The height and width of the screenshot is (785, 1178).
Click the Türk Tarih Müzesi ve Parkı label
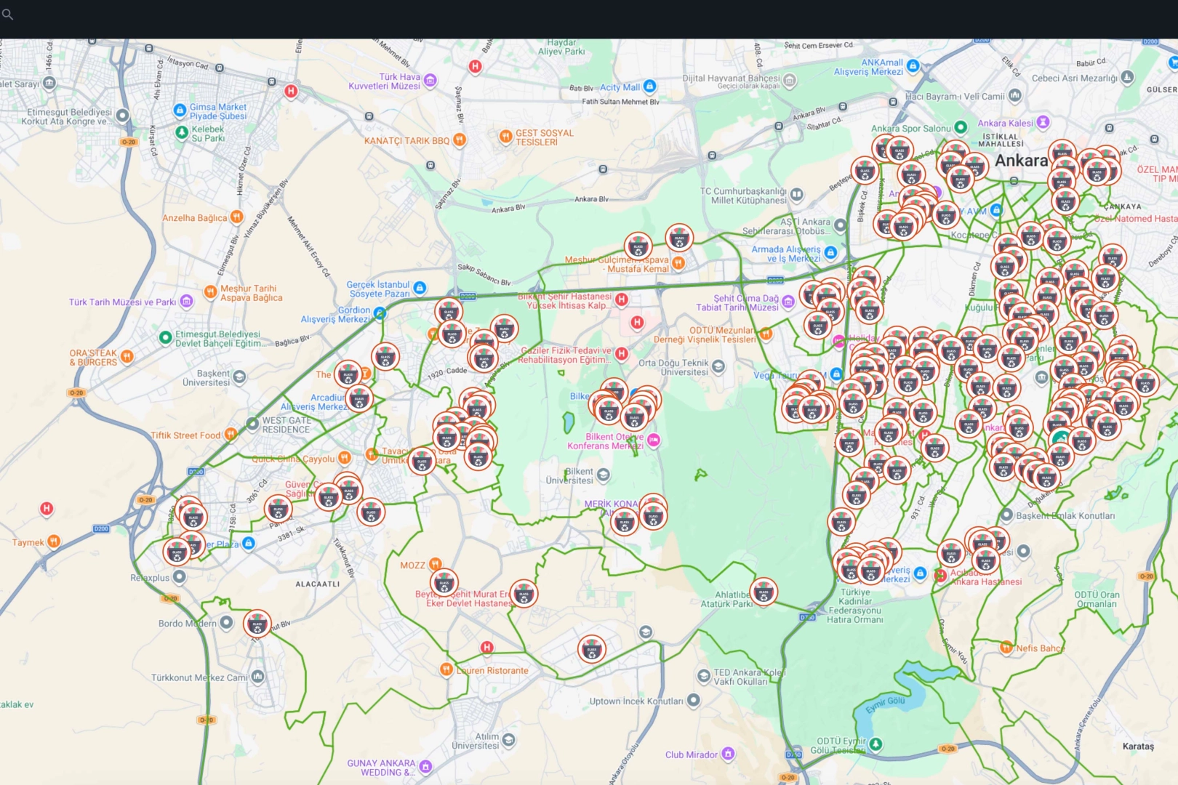(x=122, y=302)
